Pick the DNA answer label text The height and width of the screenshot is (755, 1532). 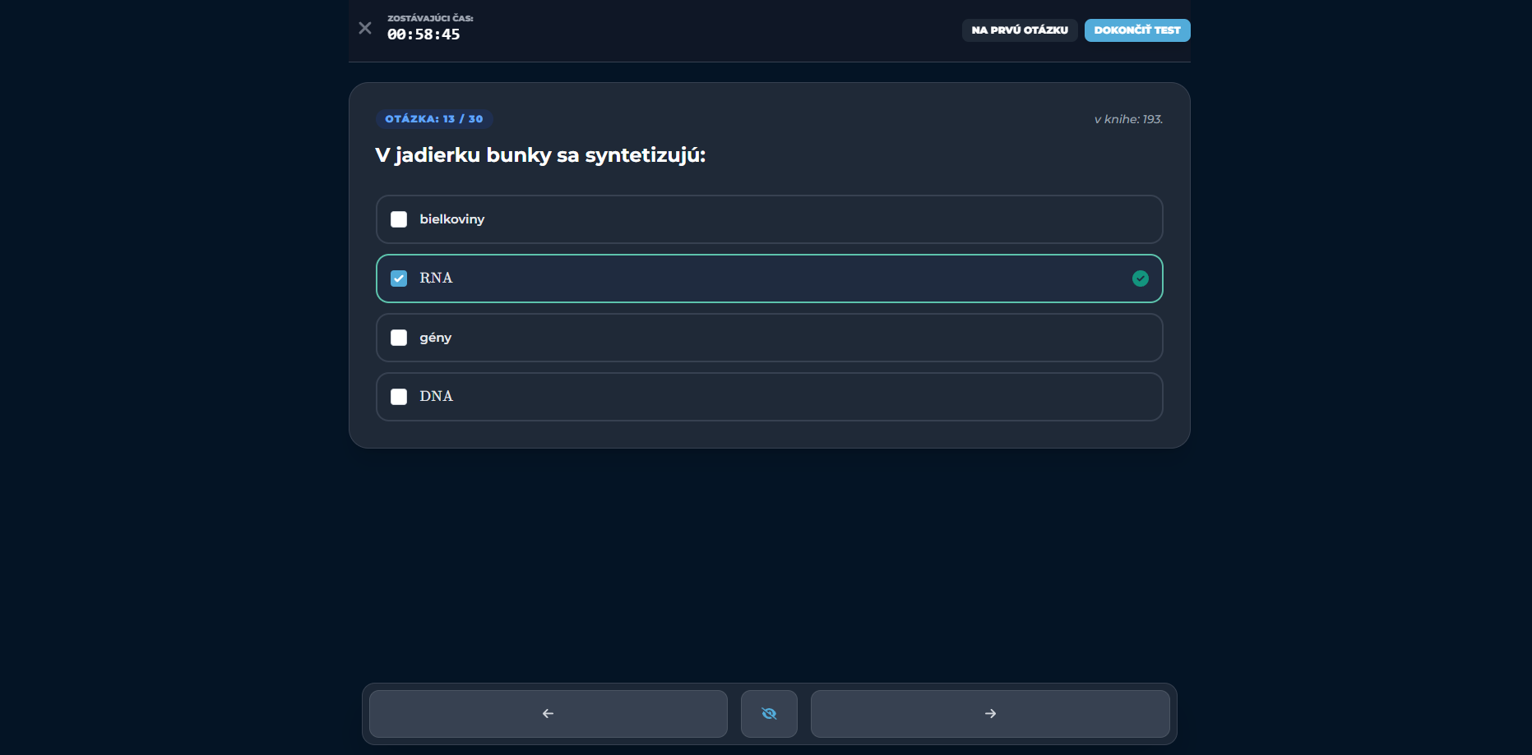pyautogui.click(x=436, y=397)
